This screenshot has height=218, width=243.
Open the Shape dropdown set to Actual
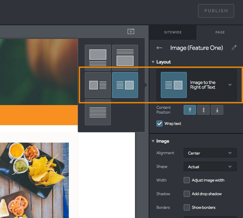click(x=210, y=167)
